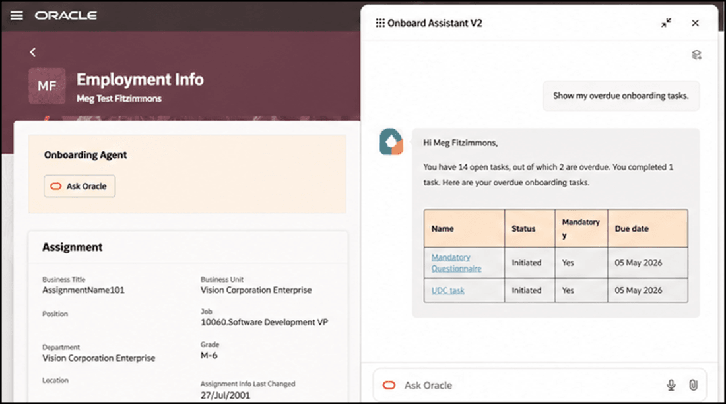Image resolution: width=726 pixels, height=404 pixels.
Task: Click the Onboard Assistant V2 grid icon
Action: pyautogui.click(x=380, y=23)
